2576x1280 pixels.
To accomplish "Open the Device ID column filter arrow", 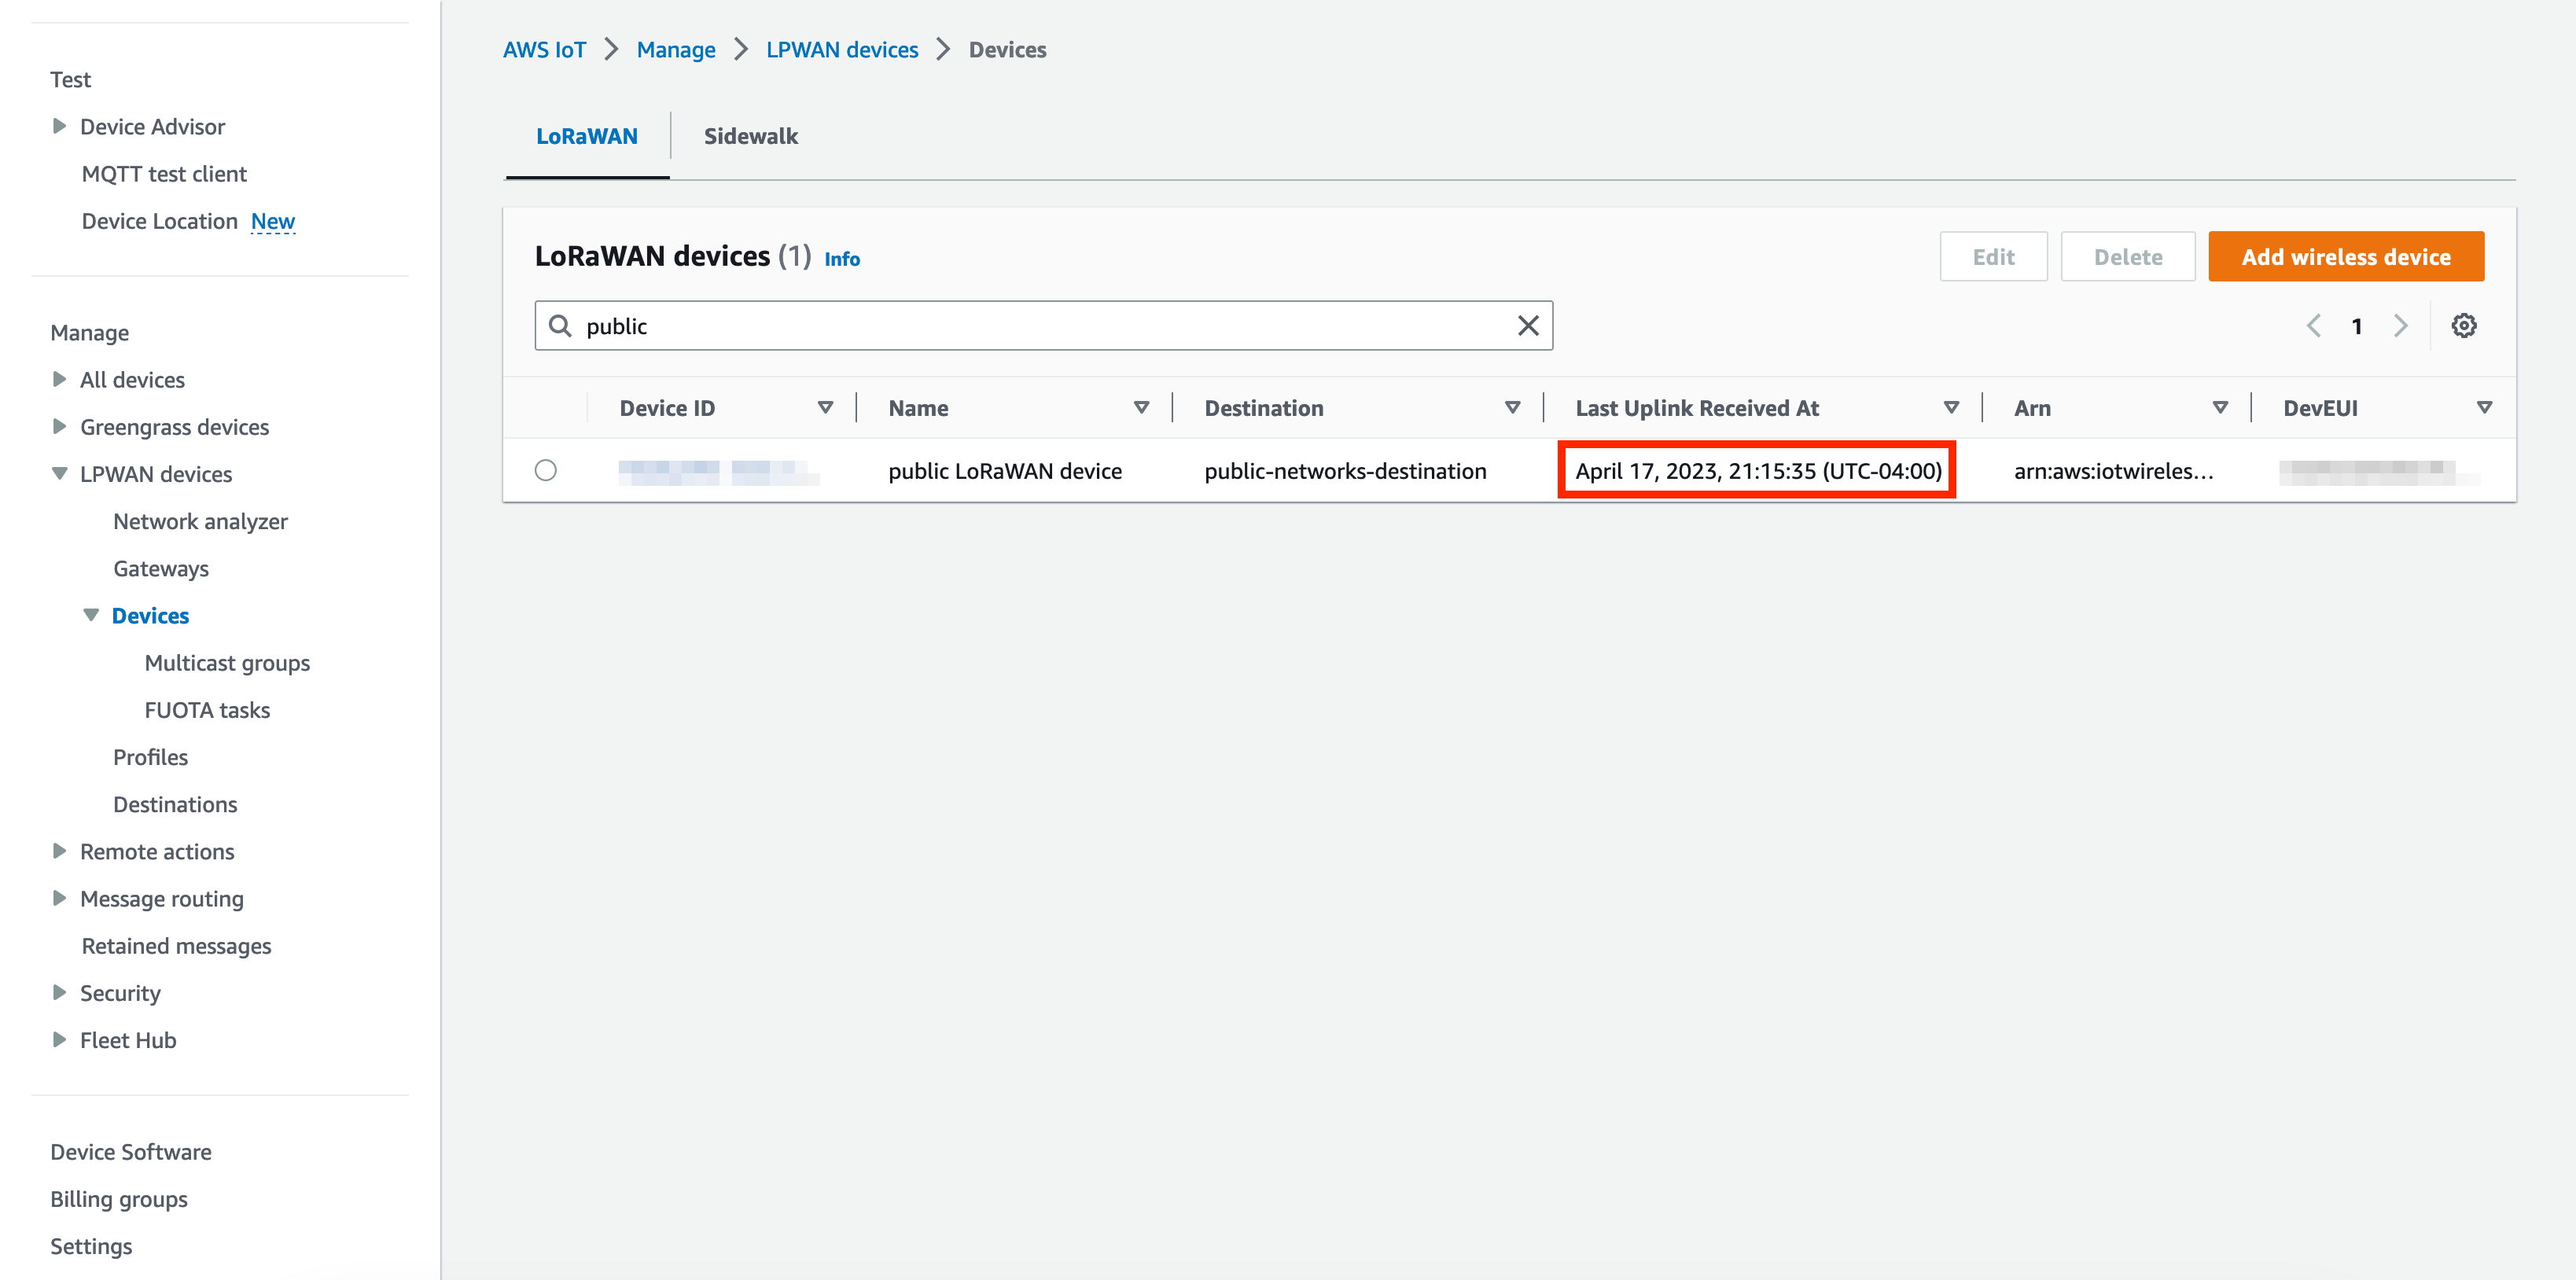I will (826, 407).
